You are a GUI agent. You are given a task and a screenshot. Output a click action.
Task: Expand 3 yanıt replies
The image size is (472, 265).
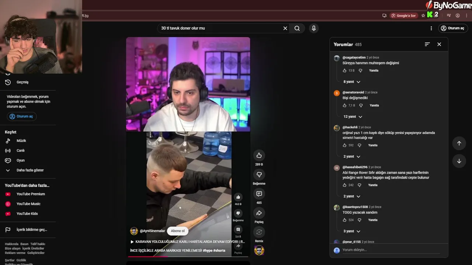352,231
